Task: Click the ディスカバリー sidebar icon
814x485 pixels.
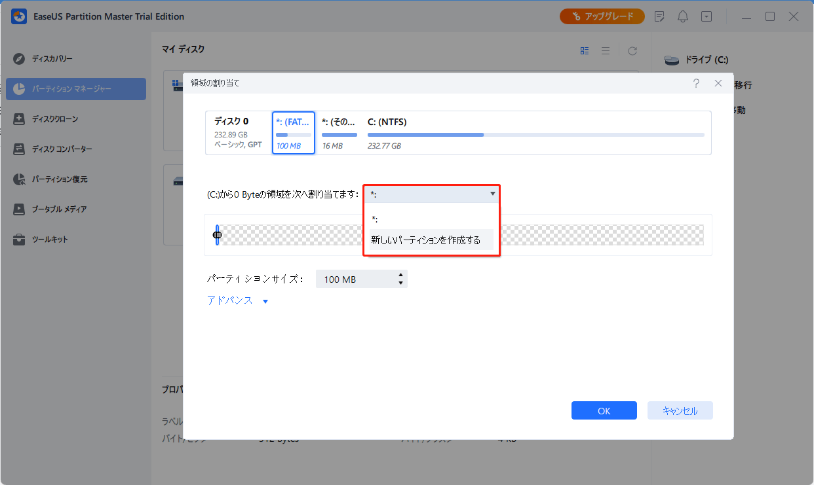Action: 20,59
